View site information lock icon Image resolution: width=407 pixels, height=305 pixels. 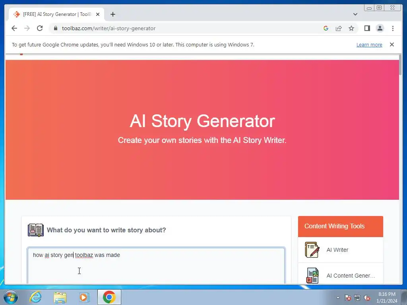56,28
